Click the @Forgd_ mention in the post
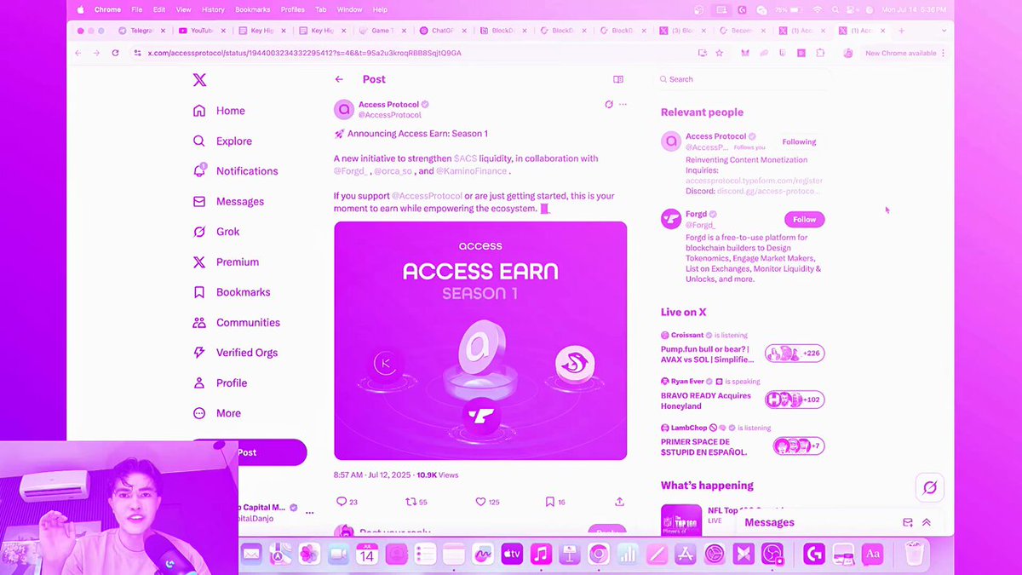 351,171
